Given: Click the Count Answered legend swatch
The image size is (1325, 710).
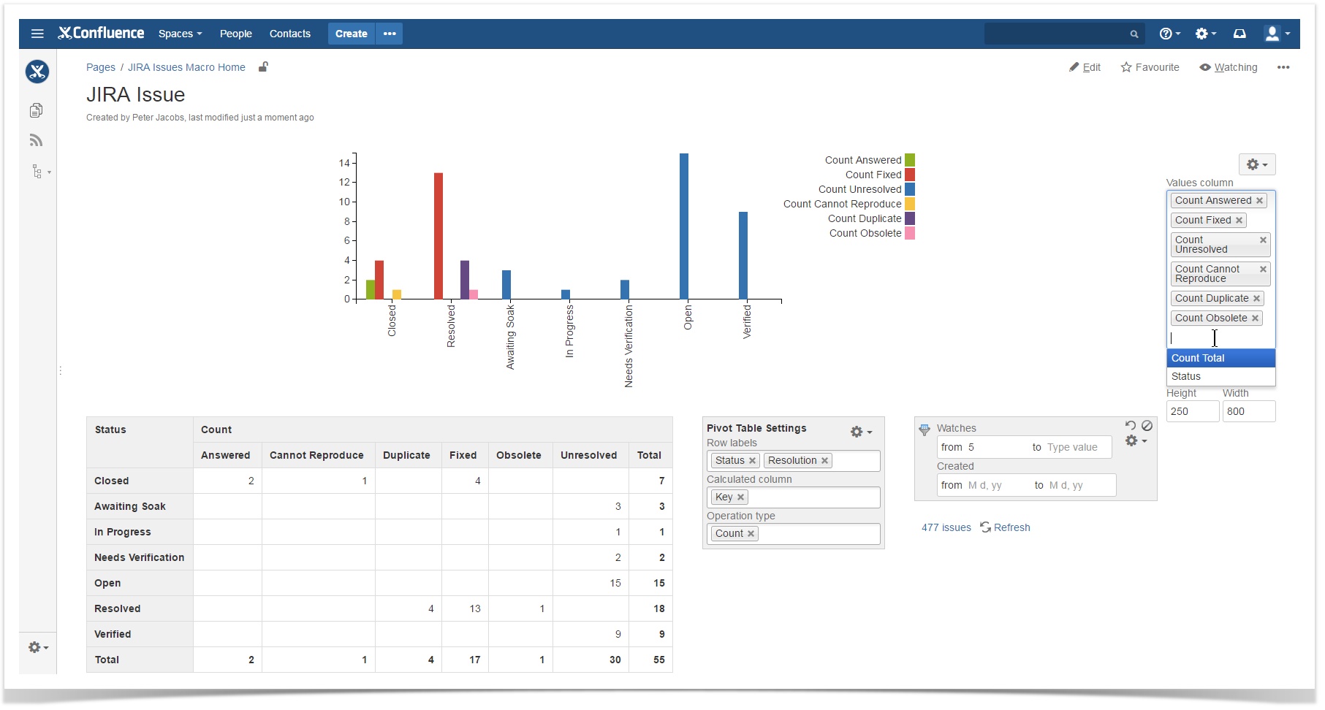Looking at the screenshot, I should [x=910, y=160].
